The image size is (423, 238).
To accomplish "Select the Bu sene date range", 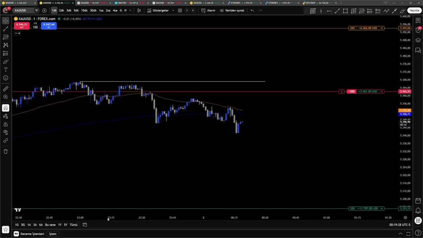I will (50, 225).
